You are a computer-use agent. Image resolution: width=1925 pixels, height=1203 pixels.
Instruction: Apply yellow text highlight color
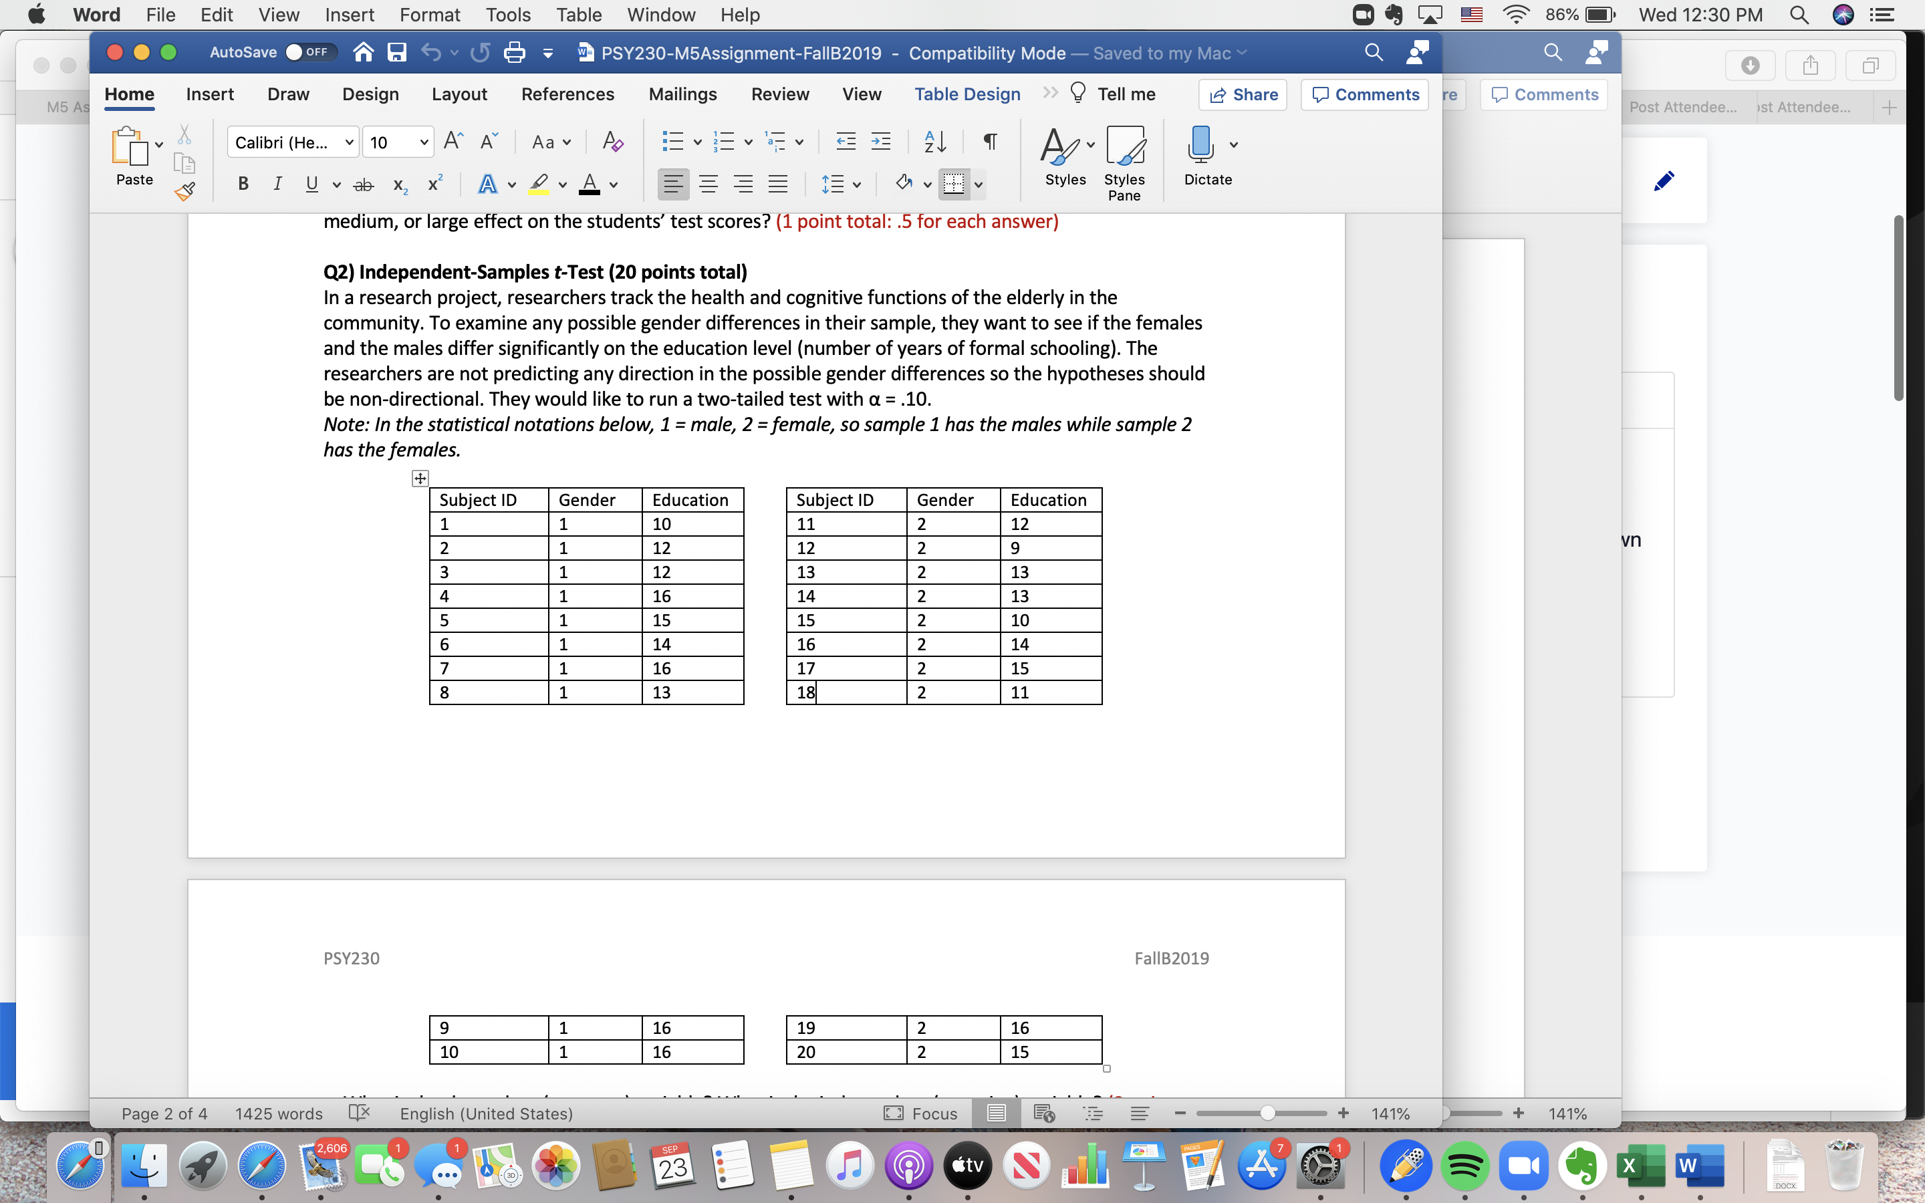(539, 184)
